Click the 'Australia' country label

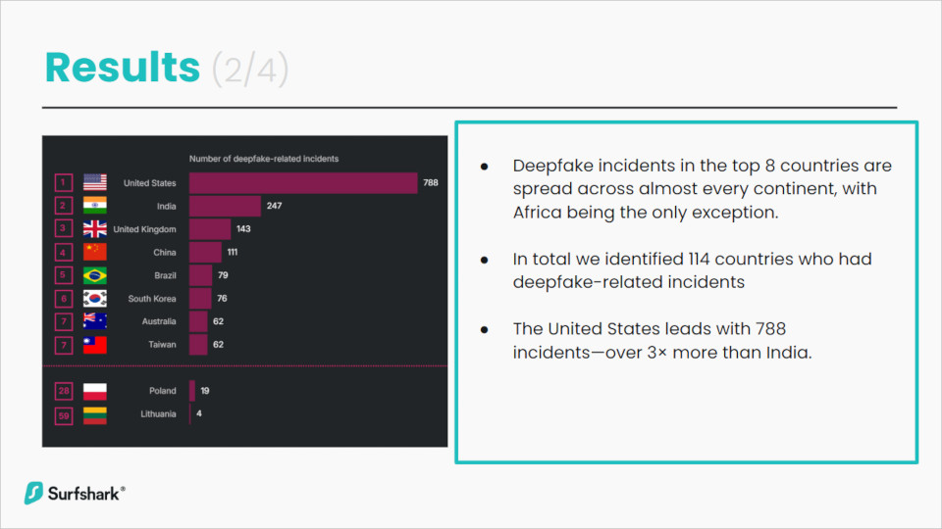(x=159, y=321)
